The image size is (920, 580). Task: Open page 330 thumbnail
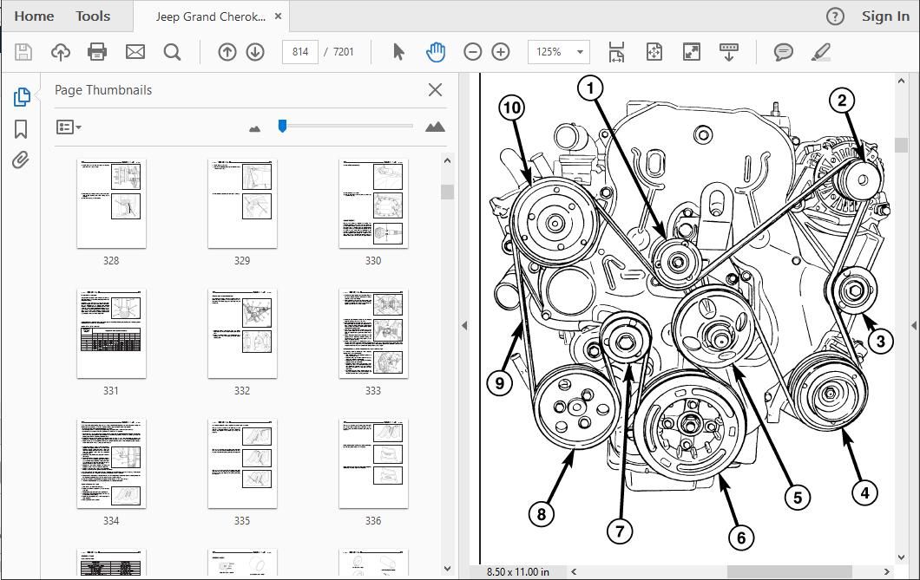point(373,203)
